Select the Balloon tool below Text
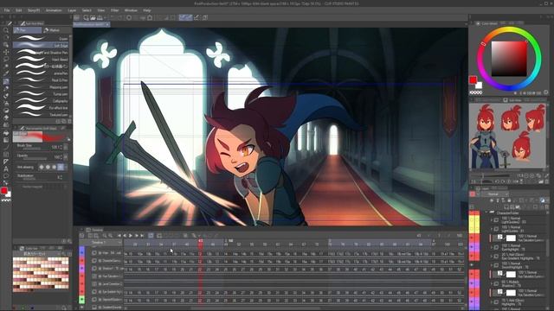 (6, 176)
